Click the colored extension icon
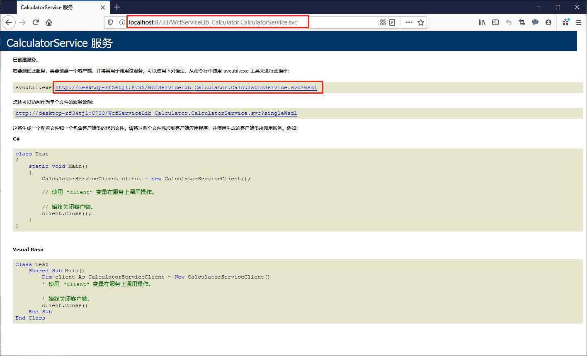The height and width of the screenshot is (356, 587). (565, 22)
